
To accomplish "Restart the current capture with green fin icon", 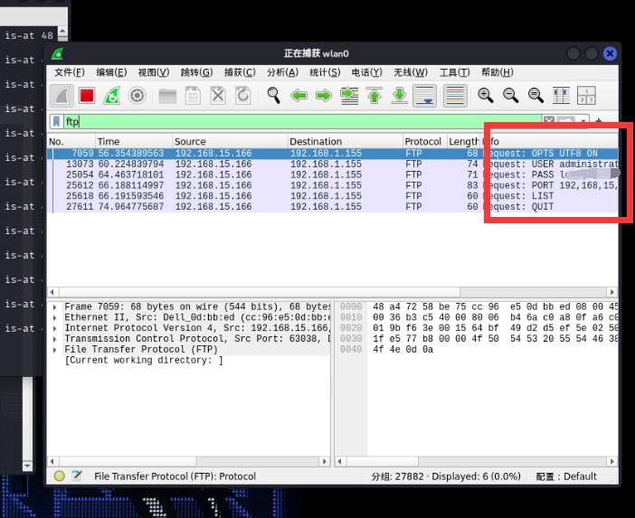I will (x=112, y=95).
